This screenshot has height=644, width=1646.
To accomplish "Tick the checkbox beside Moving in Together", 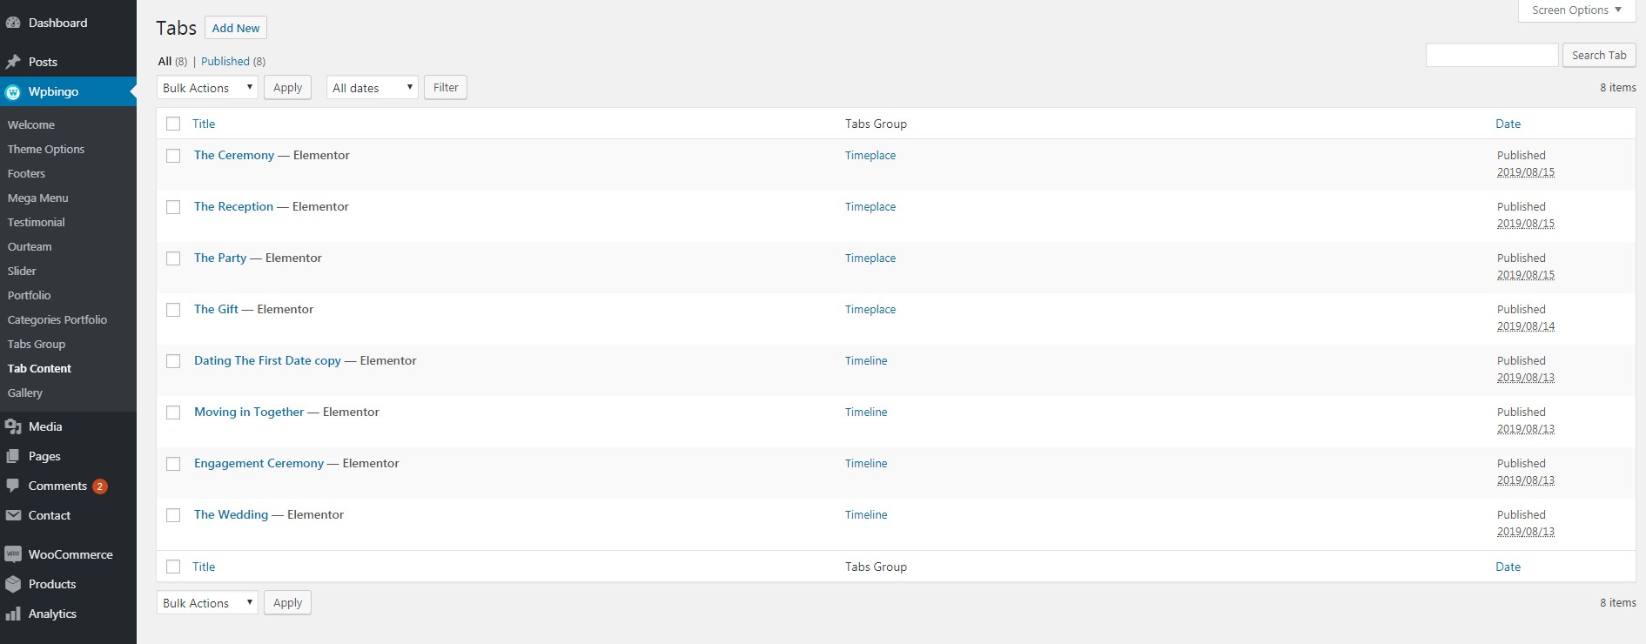I will click(173, 413).
